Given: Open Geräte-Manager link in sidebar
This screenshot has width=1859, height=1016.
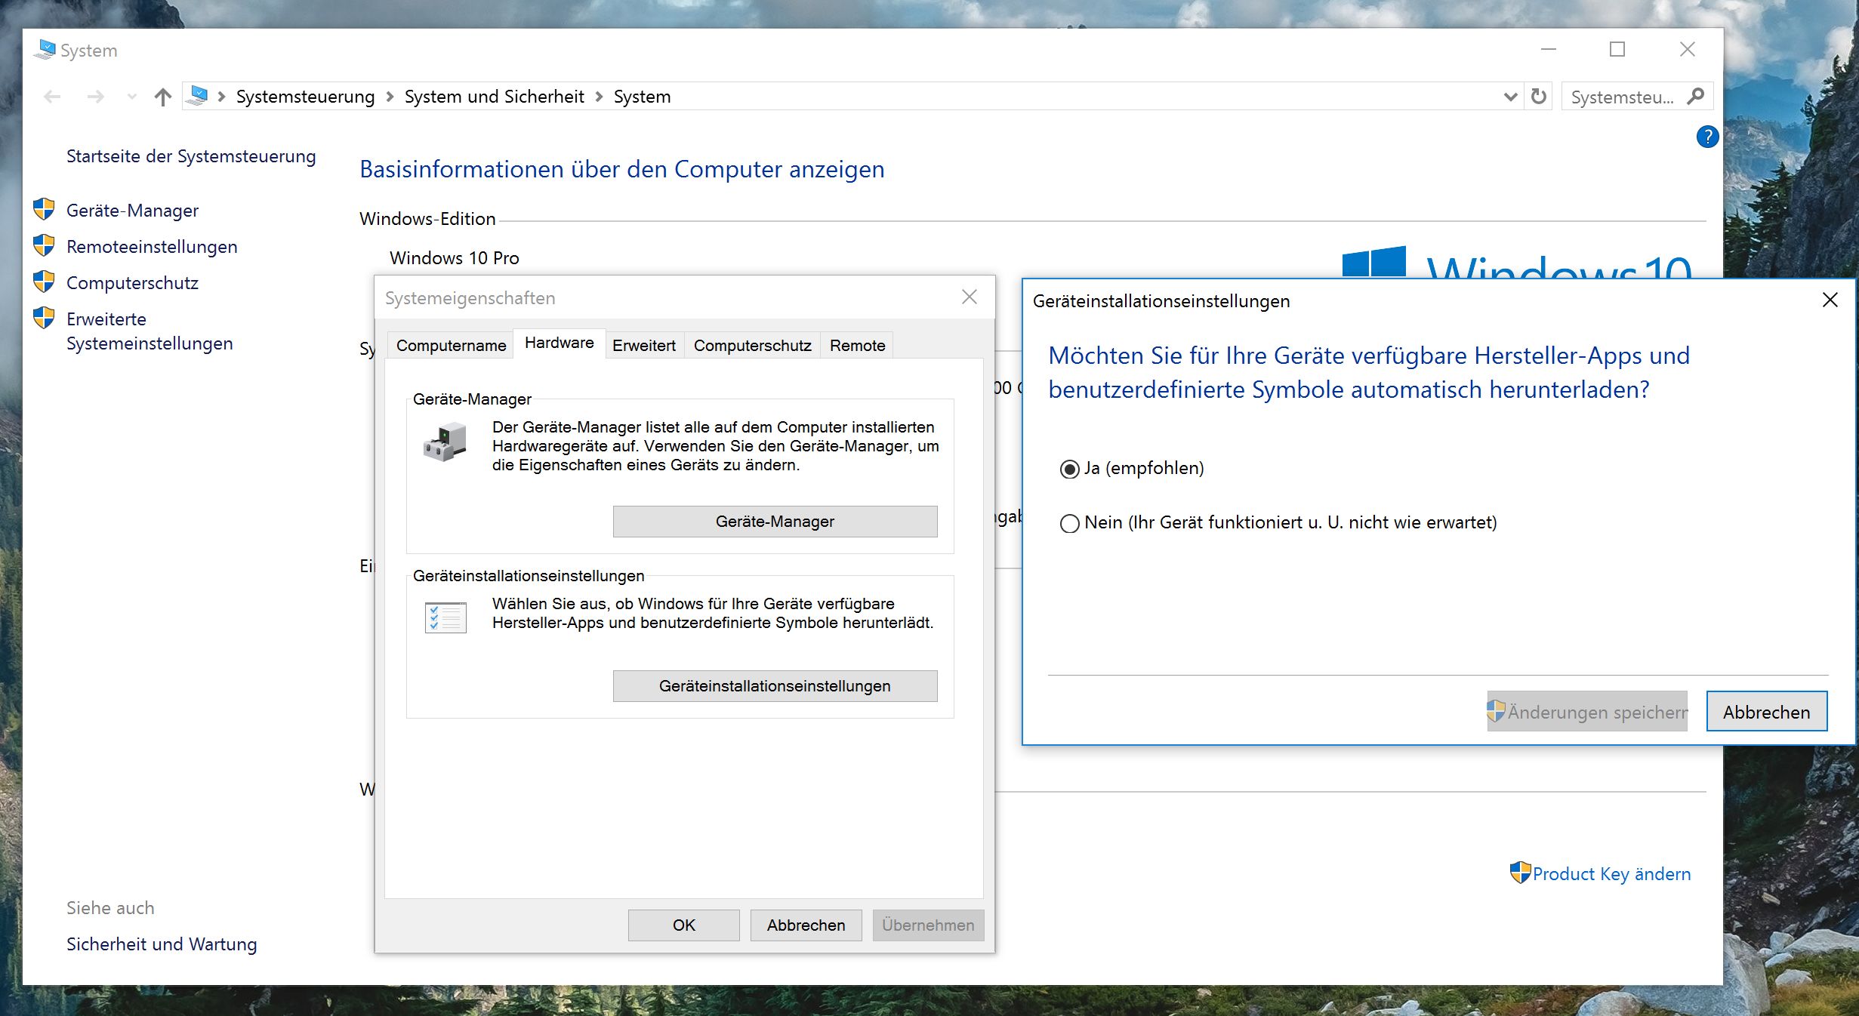Looking at the screenshot, I should tap(132, 211).
